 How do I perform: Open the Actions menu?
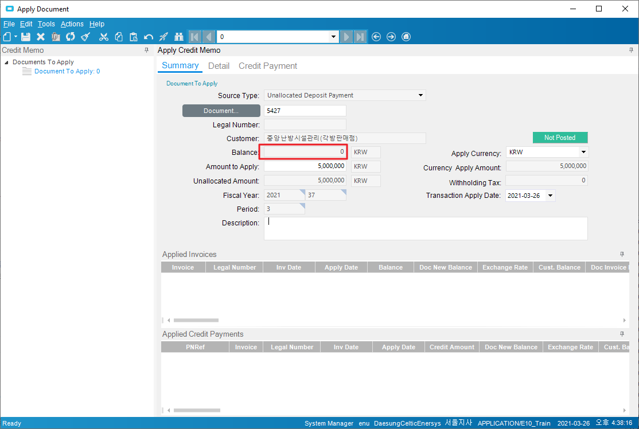pos(72,24)
